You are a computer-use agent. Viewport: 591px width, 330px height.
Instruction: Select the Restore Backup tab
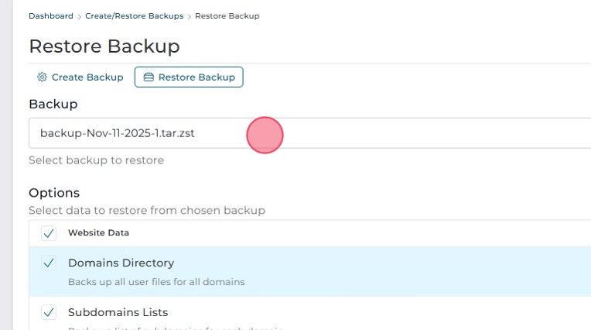[x=189, y=77]
